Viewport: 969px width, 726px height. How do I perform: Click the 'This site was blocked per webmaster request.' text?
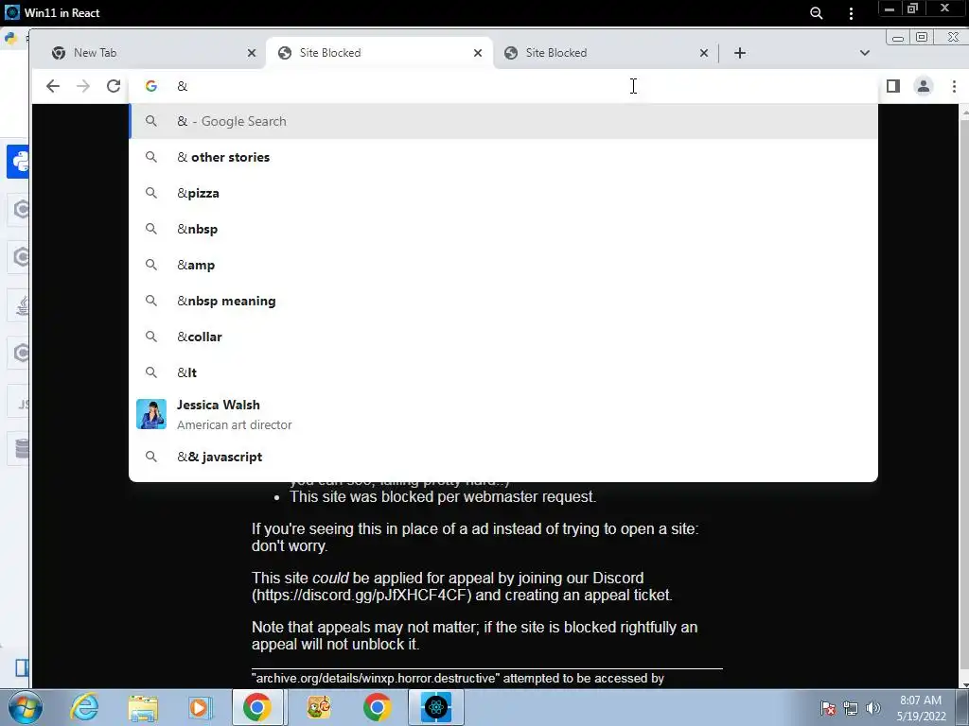pyautogui.click(x=443, y=497)
